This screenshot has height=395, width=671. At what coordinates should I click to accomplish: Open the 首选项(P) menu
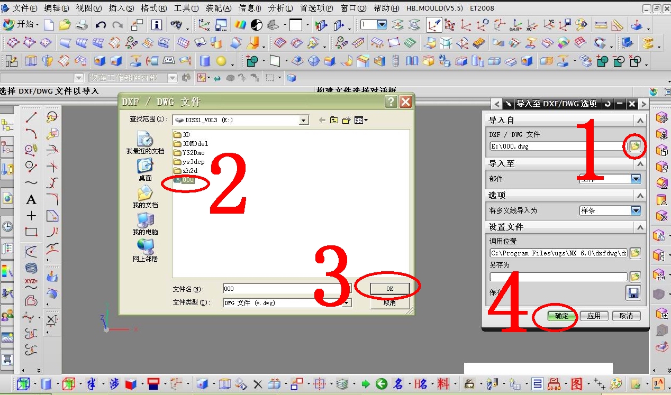[316, 8]
